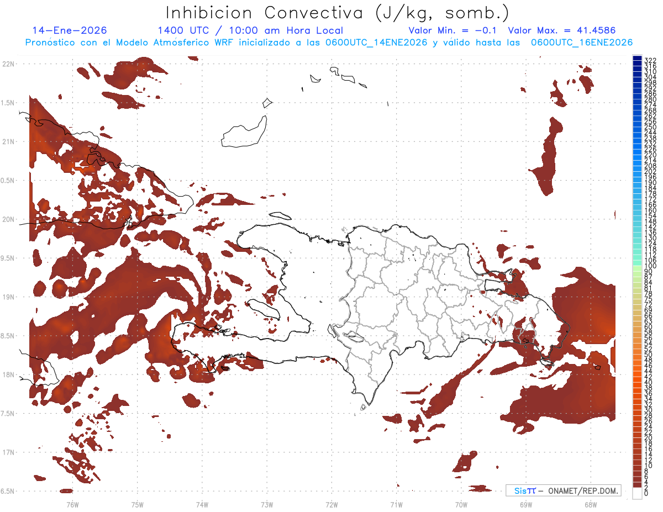The width and height of the screenshot is (663, 512).
Task: Click the color scale value "72"
Action: click(x=649, y=305)
